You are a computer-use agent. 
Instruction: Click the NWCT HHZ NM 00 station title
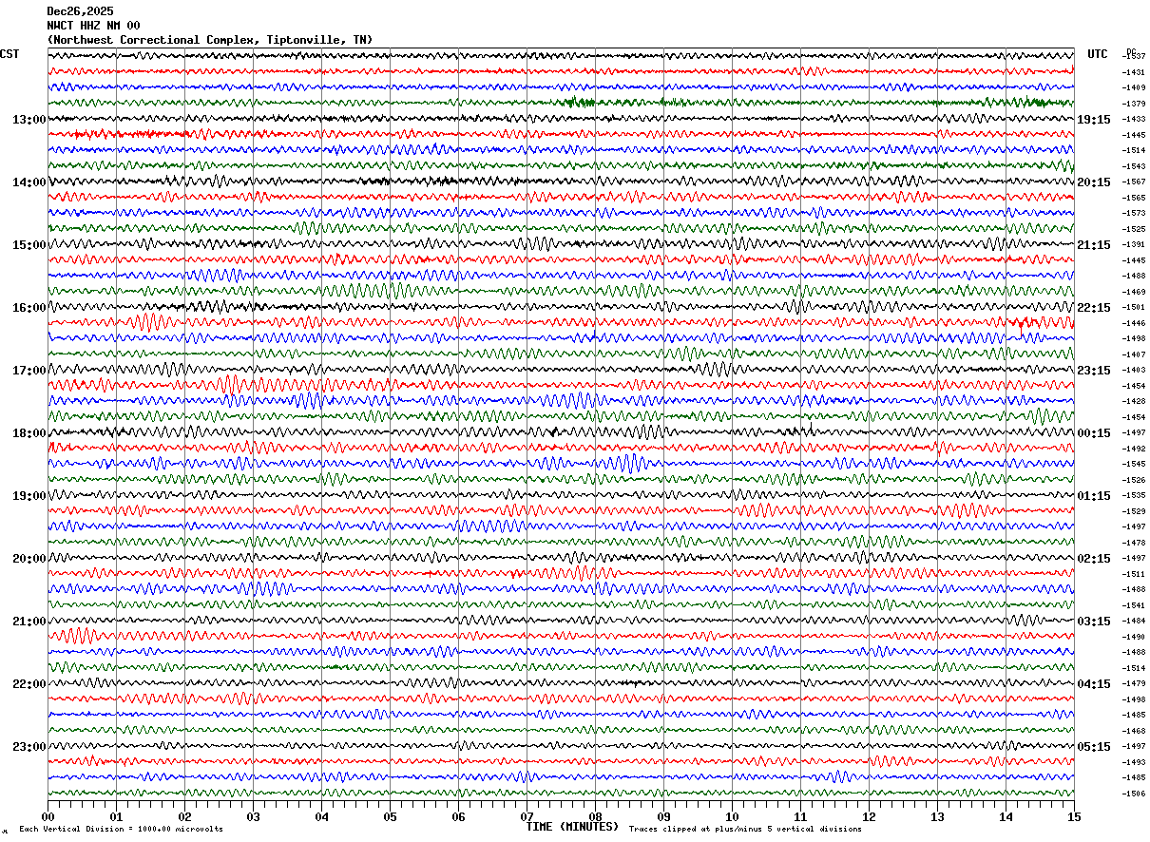pos(93,26)
